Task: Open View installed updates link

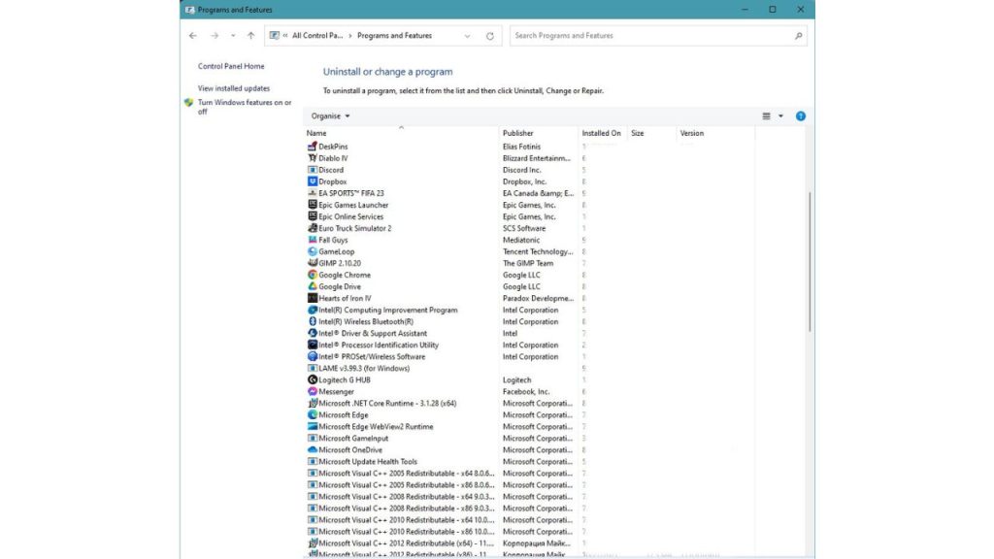Action: click(x=233, y=88)
